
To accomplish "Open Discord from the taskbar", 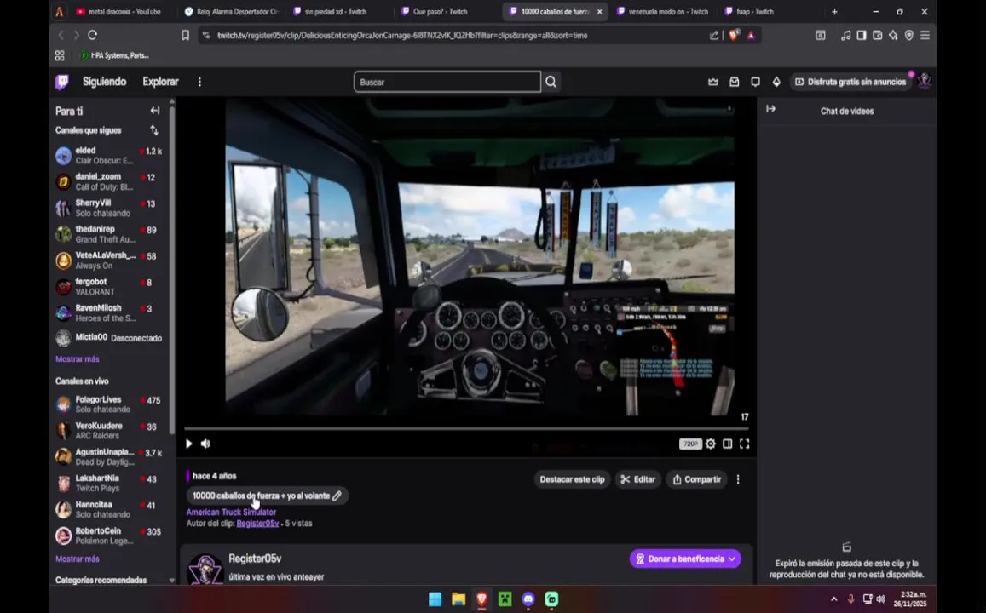I will [528, 599].
